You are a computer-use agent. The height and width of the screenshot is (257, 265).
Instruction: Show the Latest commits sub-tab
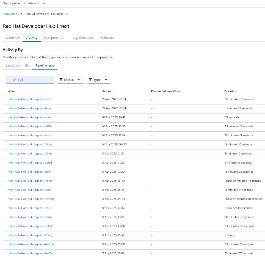click(17, 65)
